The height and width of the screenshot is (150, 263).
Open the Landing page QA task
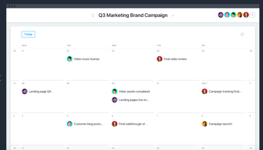(40, 92)
